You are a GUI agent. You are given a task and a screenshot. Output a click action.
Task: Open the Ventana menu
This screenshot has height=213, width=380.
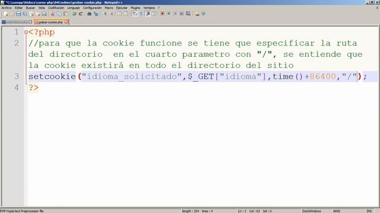pyautogui.click(x=149, y=8)
